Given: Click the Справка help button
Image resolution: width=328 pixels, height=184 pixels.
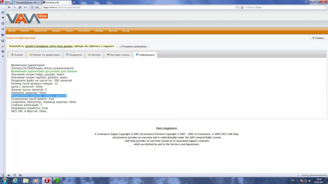Looking at the screenshot, I should 317,38.
